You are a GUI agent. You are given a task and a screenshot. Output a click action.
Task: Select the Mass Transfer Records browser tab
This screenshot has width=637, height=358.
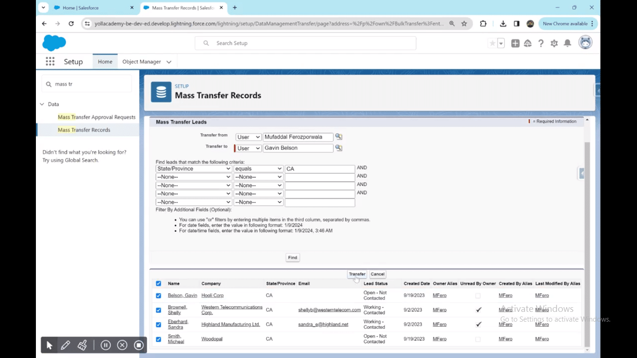pos(183,7)
